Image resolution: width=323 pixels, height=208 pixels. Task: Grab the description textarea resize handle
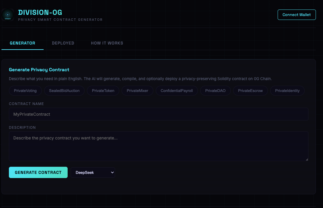307,159
